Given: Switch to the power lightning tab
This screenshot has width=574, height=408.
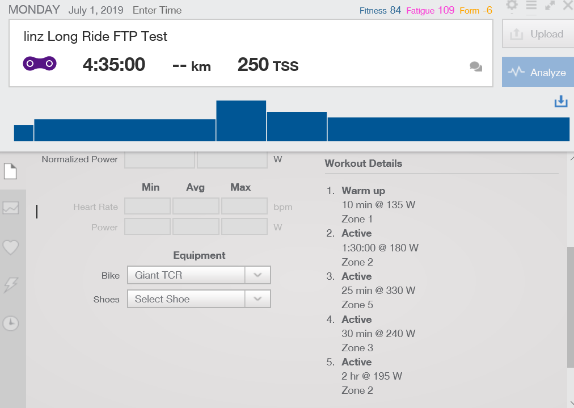Looking at the screenshot, I should click(11, 285).
